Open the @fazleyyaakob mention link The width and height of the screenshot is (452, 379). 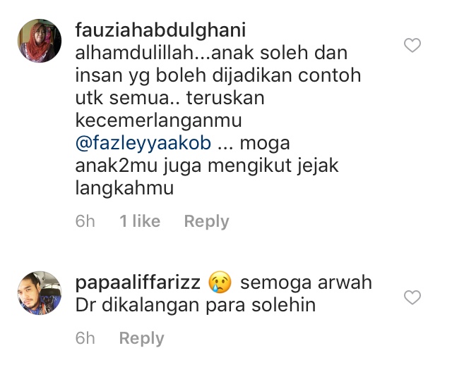[143, 143]
